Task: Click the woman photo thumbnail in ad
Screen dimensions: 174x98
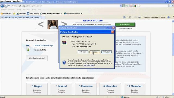Action: click(53, 24)
